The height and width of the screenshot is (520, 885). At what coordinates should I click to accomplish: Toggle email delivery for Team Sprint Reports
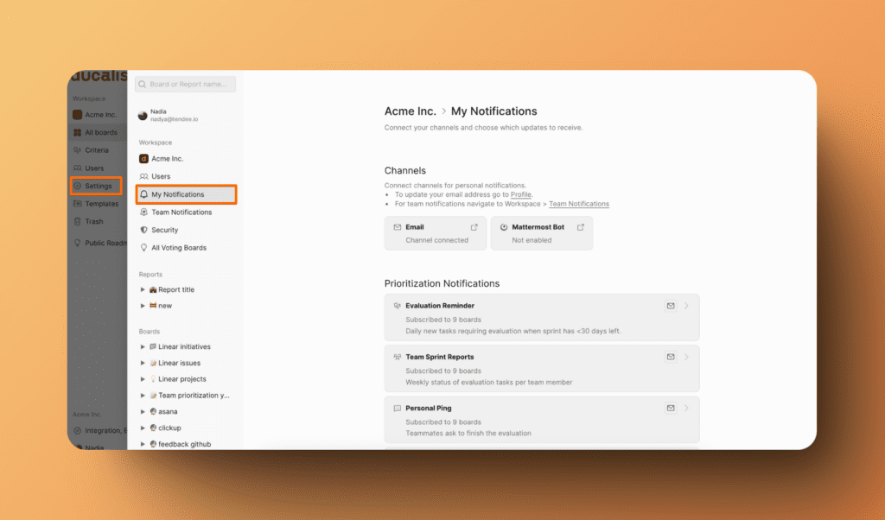(671, 357)
